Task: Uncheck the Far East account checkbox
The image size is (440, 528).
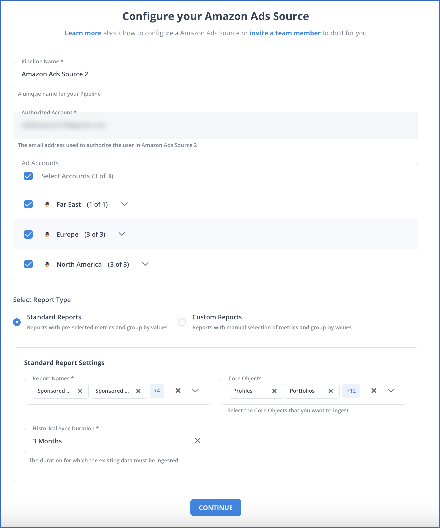Action: [28, 204]
